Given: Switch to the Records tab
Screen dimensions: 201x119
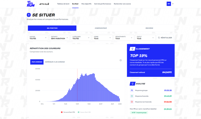Looking at the screenshot, I should (x=149, y=28).
